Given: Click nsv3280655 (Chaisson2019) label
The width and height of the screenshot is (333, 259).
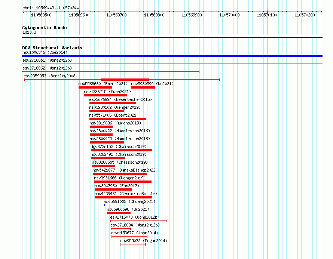Looking at the screenshot, I should pos(120,162).
